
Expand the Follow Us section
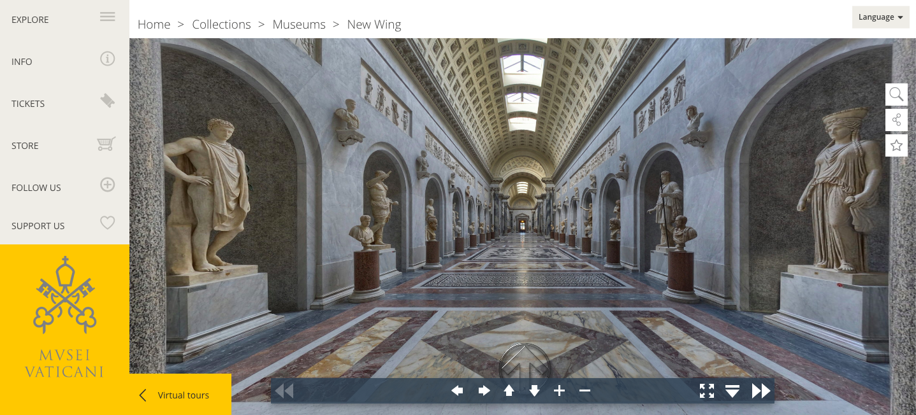(x=107, y=185)
